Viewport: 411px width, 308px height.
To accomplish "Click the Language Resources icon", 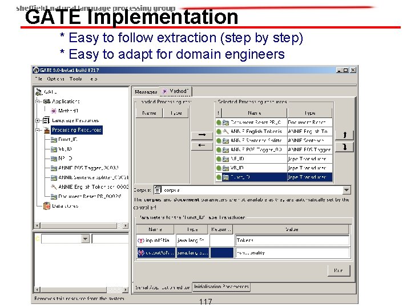I will point(46,120).
